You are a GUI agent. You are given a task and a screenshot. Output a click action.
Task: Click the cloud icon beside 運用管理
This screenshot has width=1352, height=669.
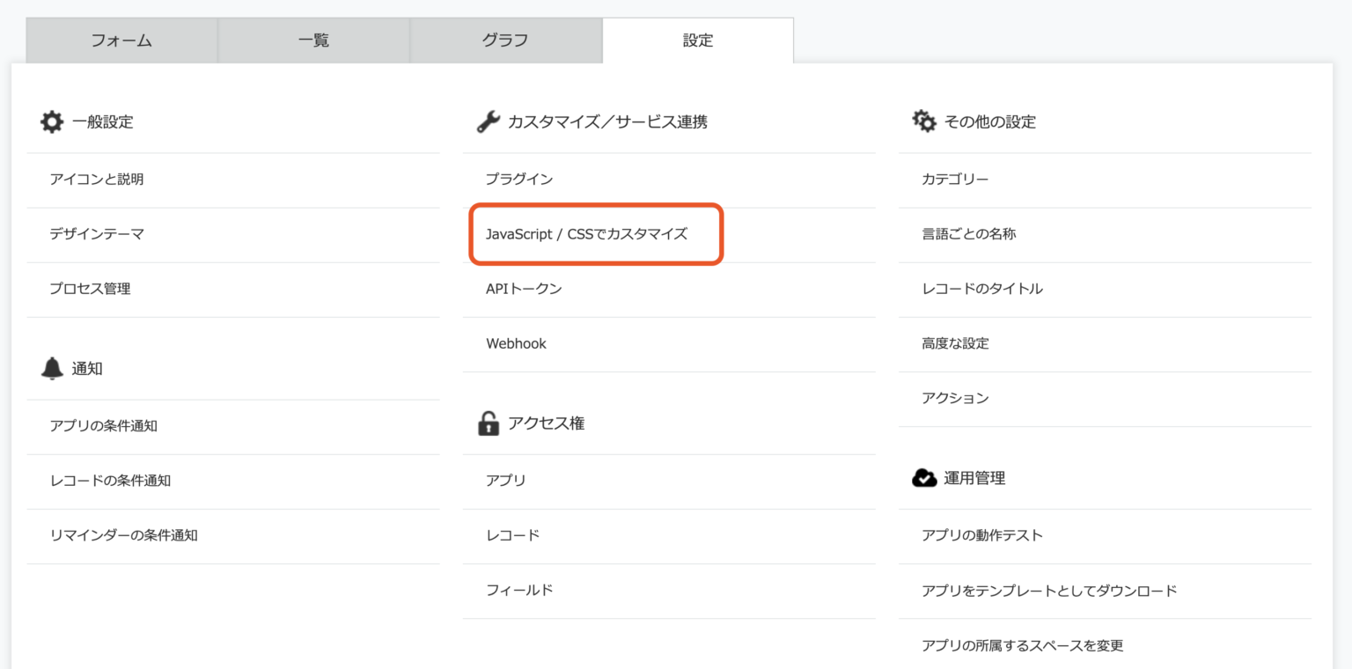pos(924,478)
